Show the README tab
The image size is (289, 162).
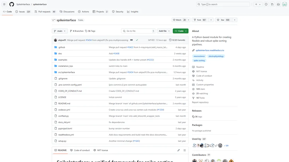click(x=60, y=150)
